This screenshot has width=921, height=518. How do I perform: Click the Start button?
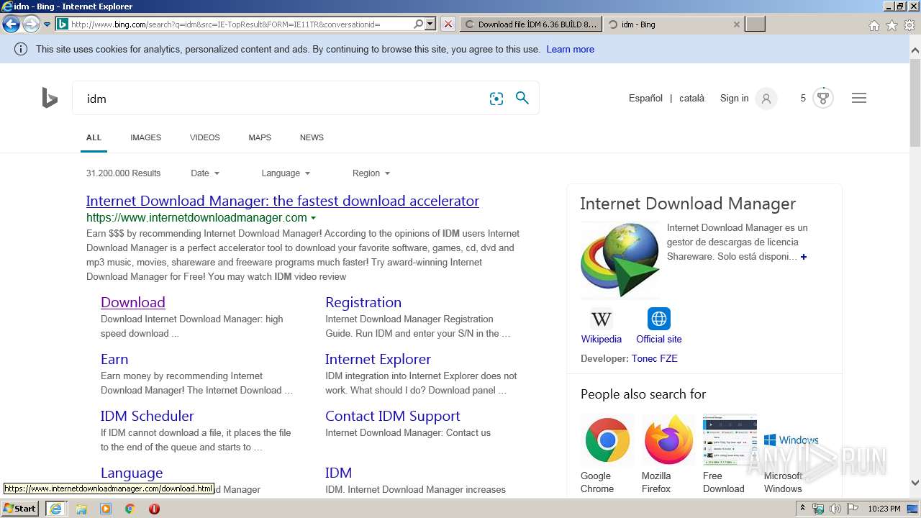(x=20, y=509)
